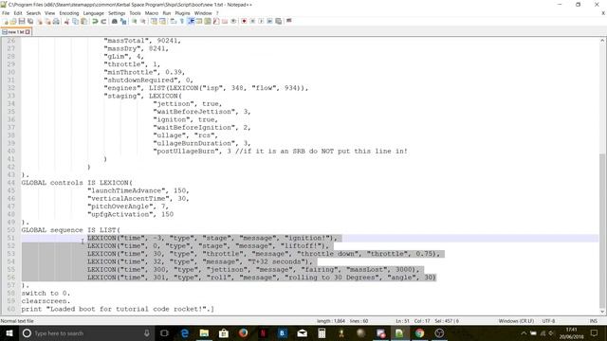Click "Normal text file" in status bar
Screen dimensions: 607x341
point(17,321)
